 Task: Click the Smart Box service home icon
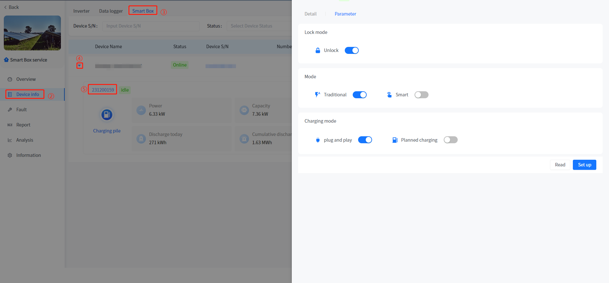click(x=6, y=60)
